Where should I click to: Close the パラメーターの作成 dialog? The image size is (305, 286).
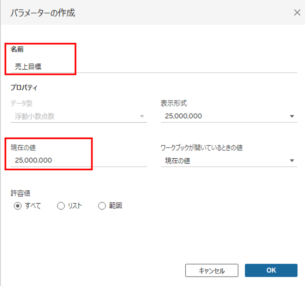pos(297,13)
